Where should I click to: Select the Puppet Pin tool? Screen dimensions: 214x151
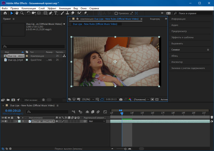86,13
